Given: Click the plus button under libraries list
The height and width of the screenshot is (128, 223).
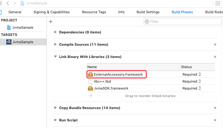Looking at the screenshot, I should (91, 96).
